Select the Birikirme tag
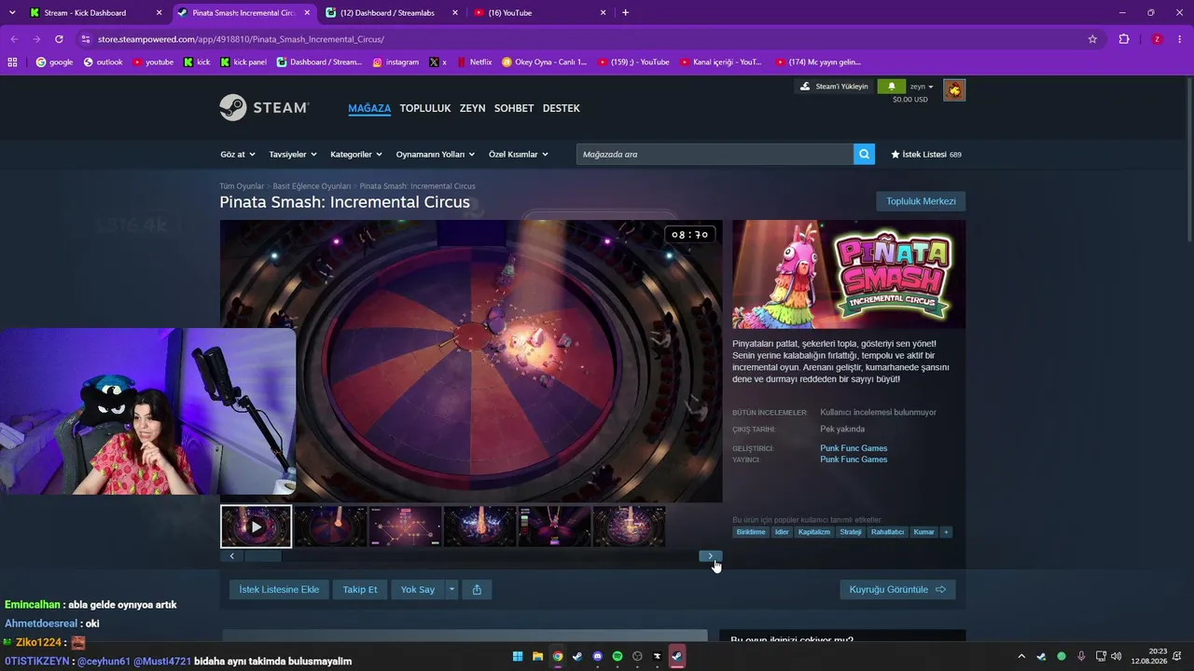1194x671 pixels. click(x=751, y=532)
